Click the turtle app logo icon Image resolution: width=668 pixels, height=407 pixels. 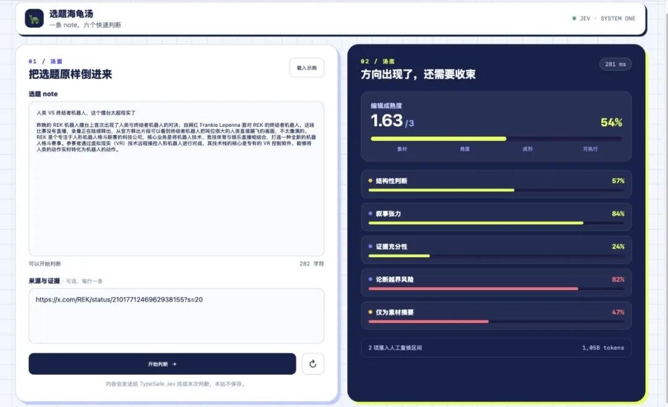pyautogui.click(x=34, y=19)
